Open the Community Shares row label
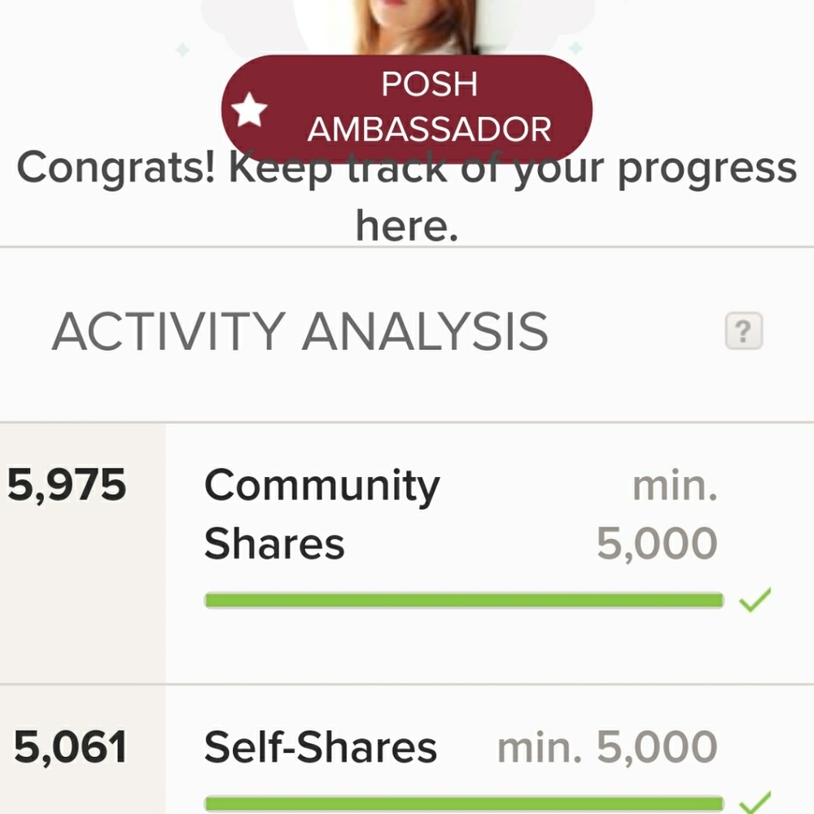 click(322, 514)
